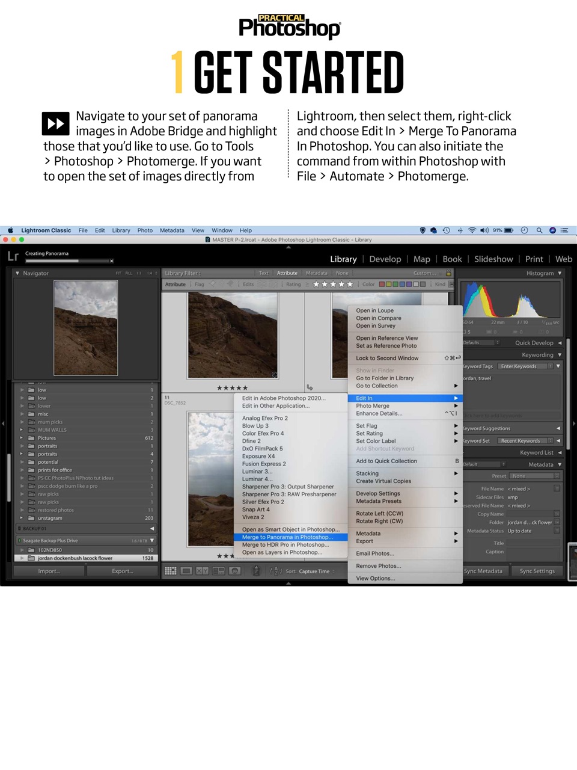
Task: Click the yellow color swatch in the filter bar
Action: pos(387,283)
